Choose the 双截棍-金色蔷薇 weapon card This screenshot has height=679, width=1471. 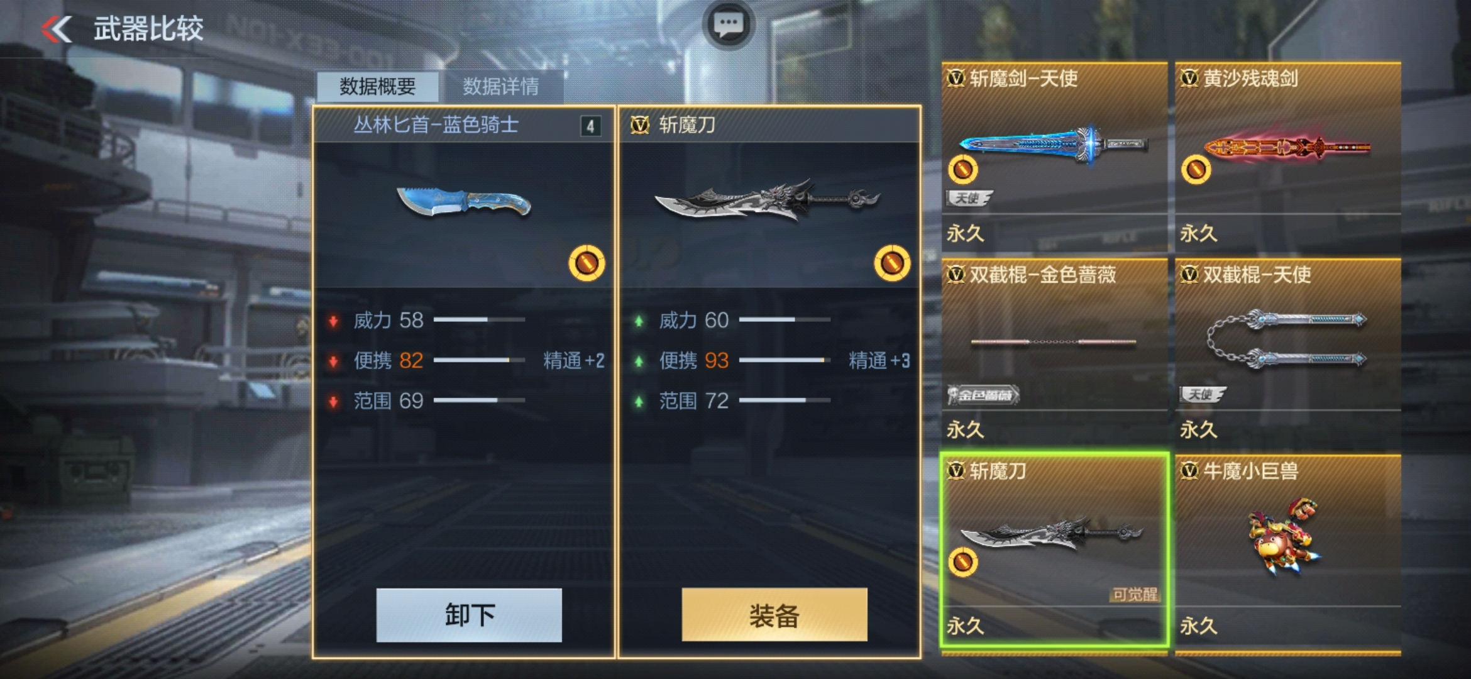point(1054,353)
